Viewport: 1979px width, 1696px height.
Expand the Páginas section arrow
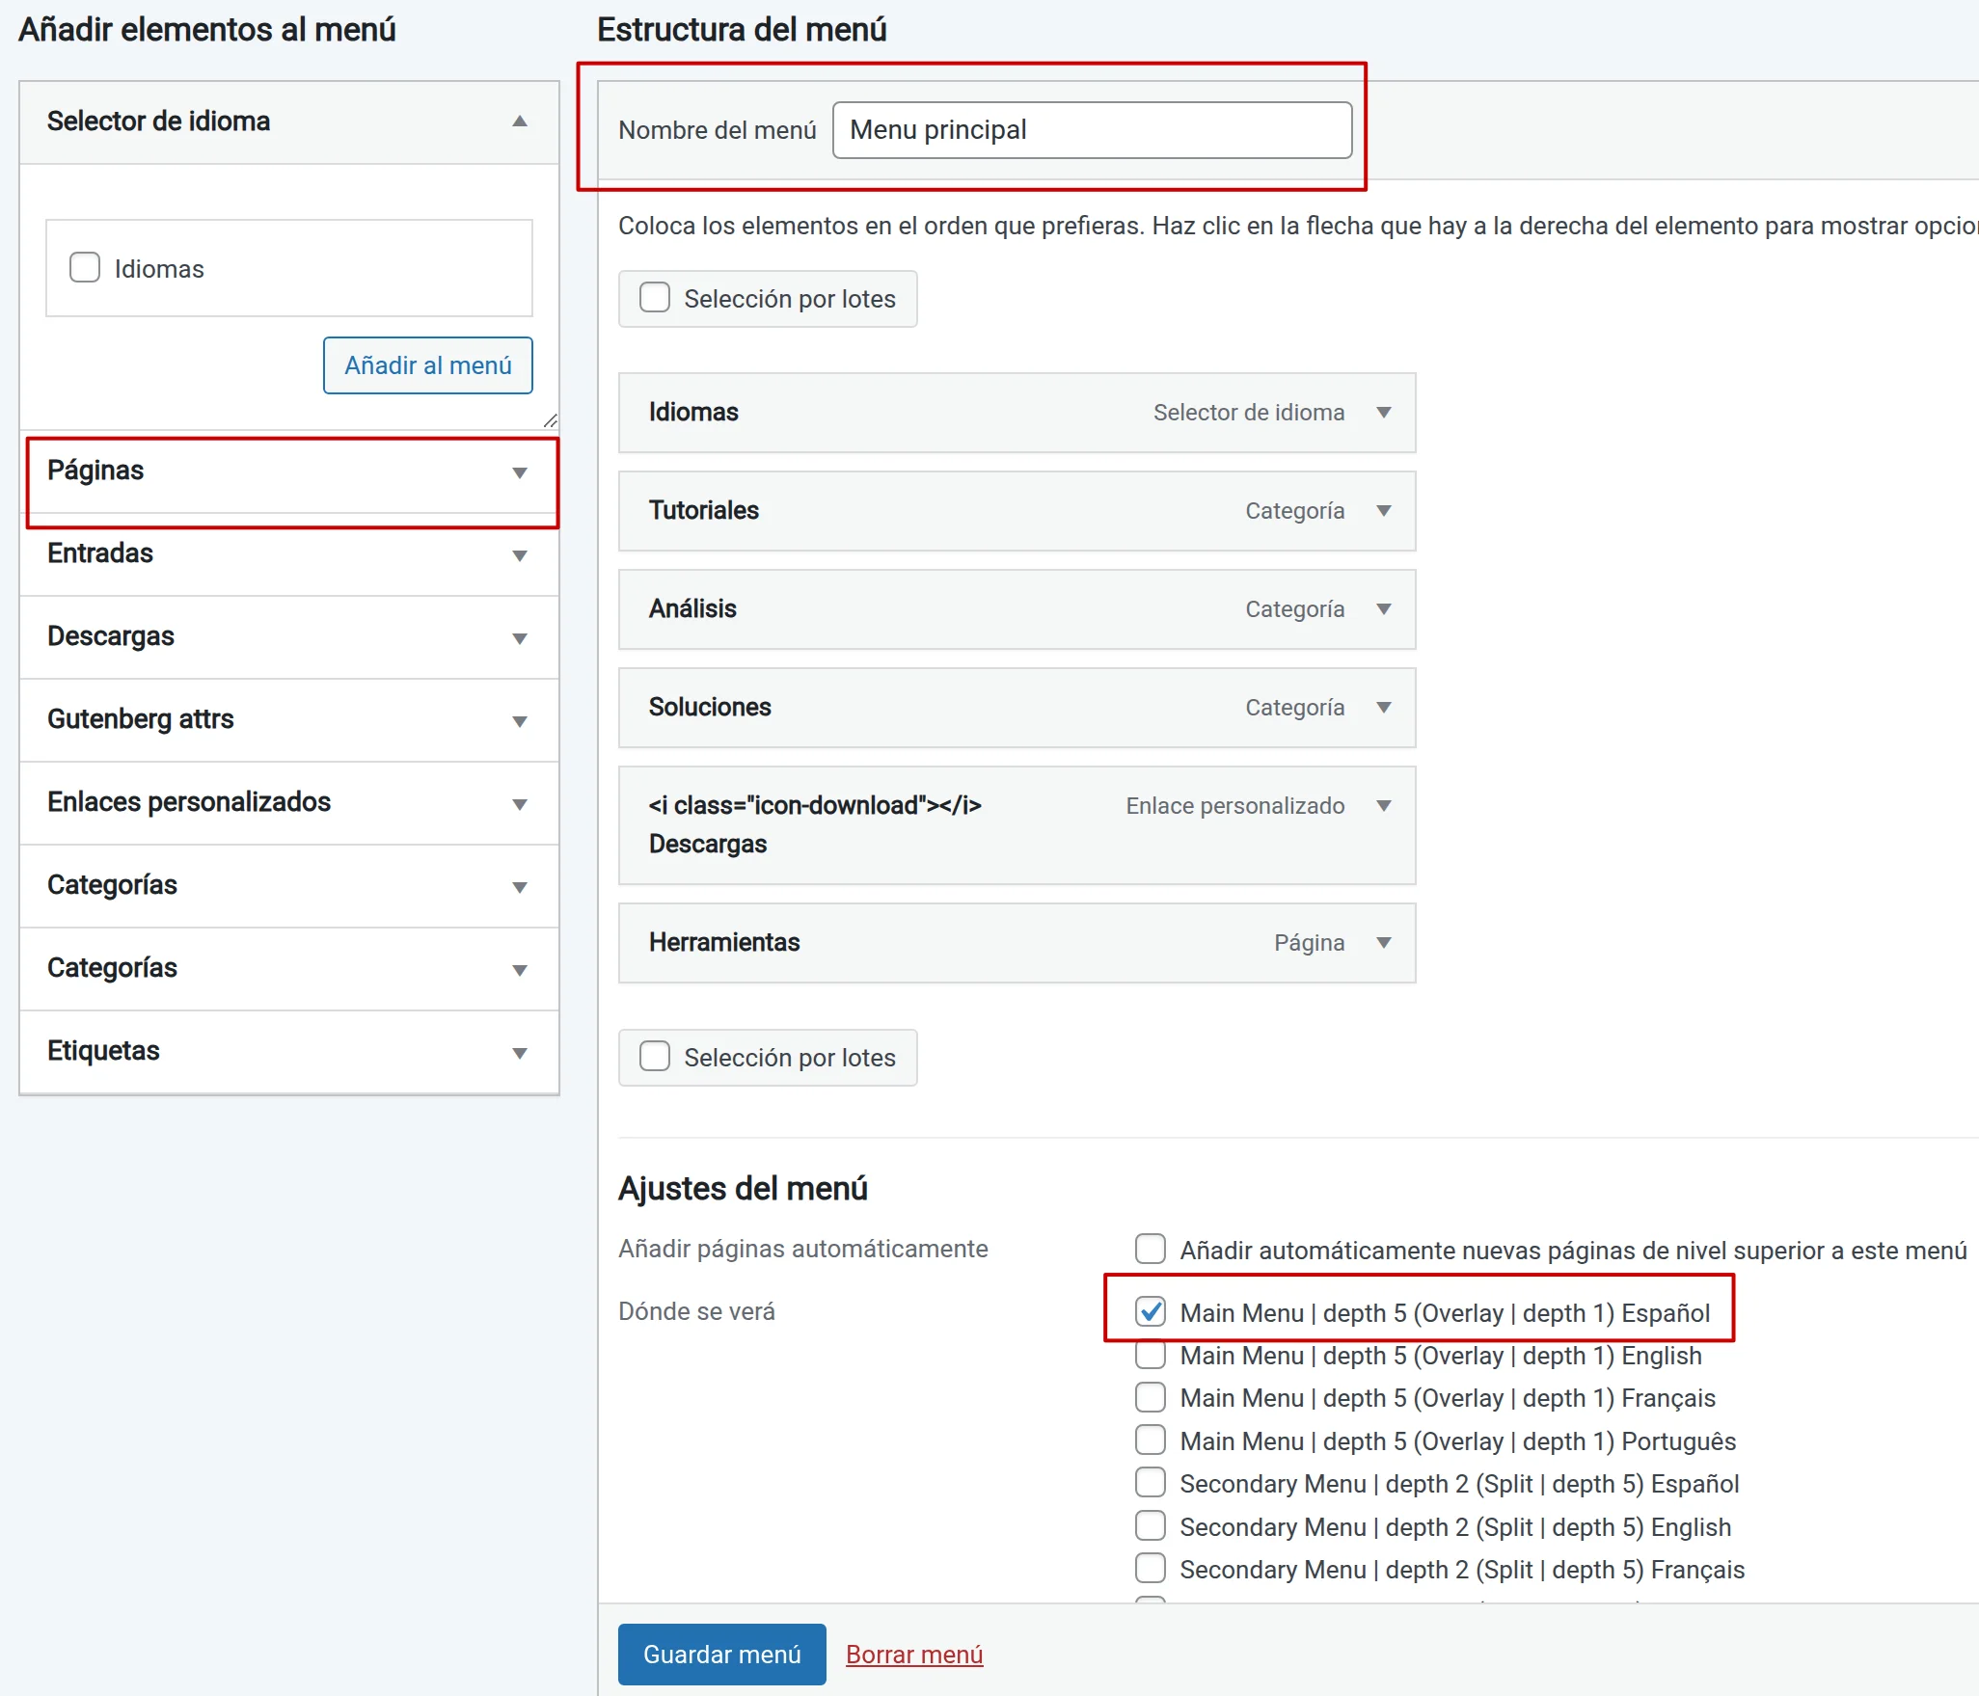tap(520, 472)
